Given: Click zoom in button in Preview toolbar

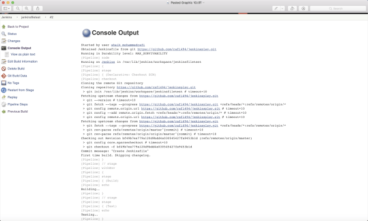Looking at the screenshot, I should (27, 8).
